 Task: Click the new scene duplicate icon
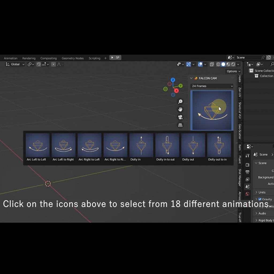tap(269, 58)
